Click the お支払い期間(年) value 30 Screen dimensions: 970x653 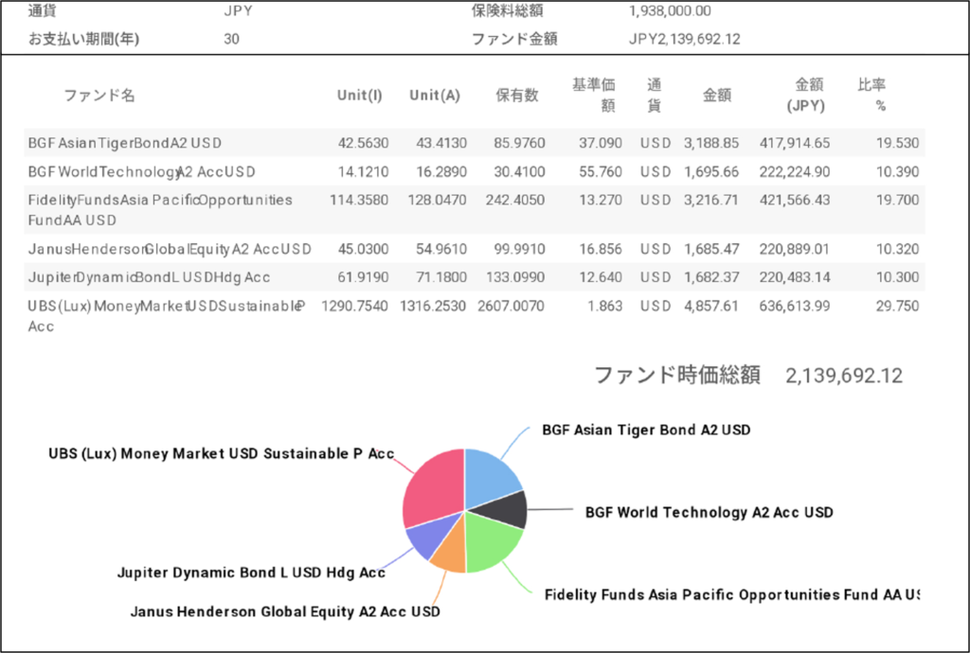coord(231,39)
